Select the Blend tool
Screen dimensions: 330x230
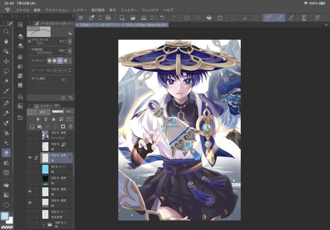click(6, 163)
